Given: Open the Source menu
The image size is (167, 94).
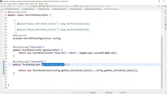Looking at the screenshot, I should click(x=9, y=4).
